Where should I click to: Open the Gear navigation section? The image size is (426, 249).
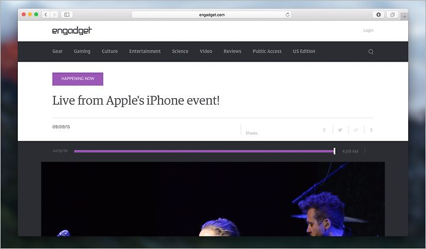coord(57,51)
